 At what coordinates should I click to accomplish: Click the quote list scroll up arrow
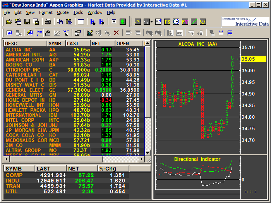click(148, 43)
